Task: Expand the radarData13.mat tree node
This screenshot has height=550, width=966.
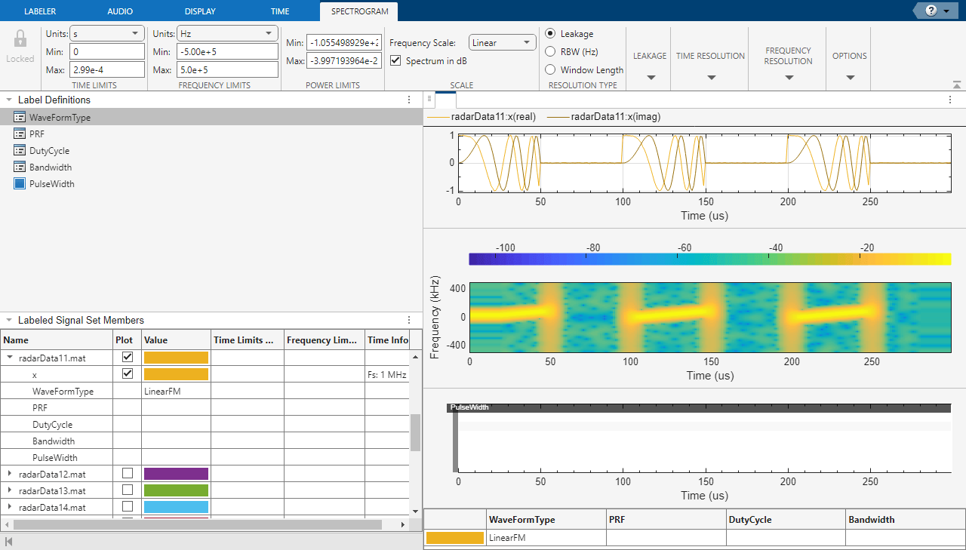Action: tap(10, 490)
